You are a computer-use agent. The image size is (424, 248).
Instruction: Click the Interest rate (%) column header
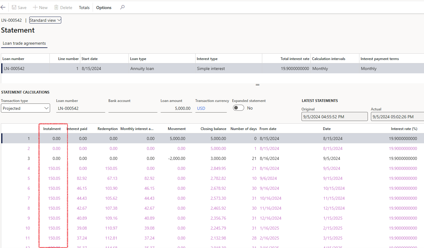click(x=404, y=129)
